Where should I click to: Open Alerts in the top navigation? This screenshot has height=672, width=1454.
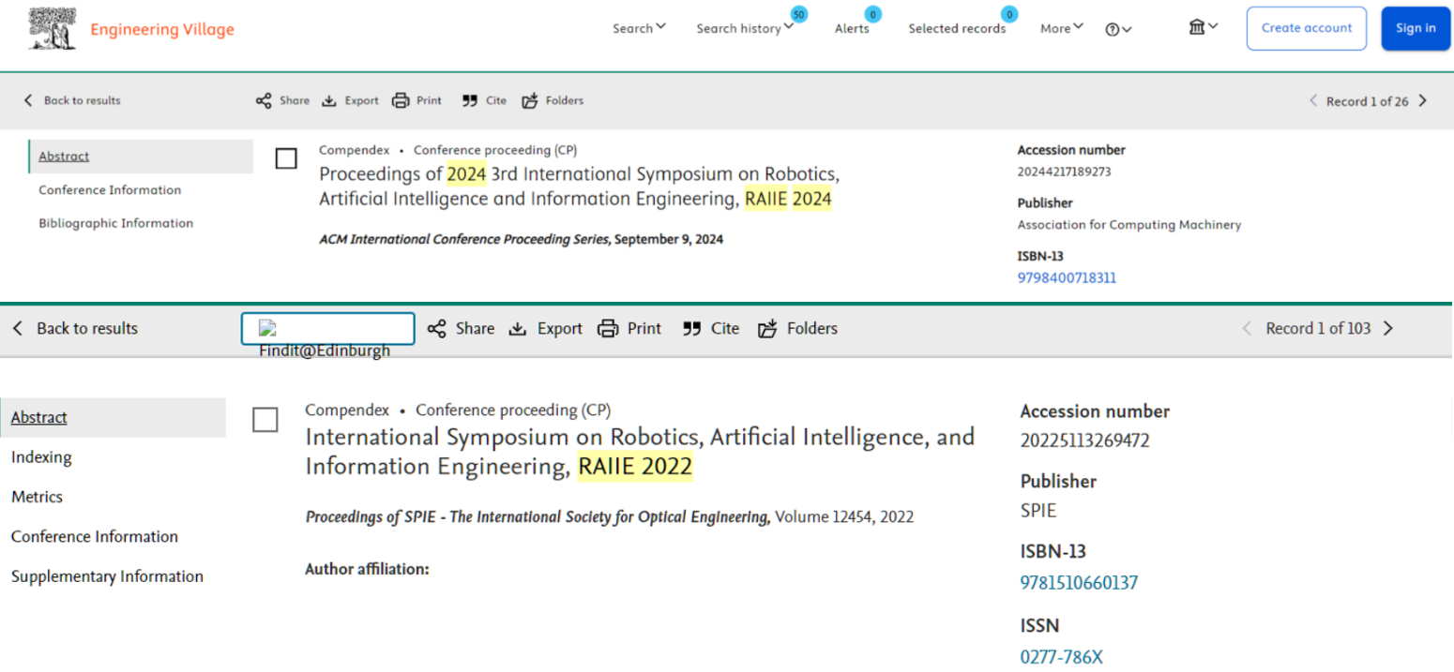[x=852, y=28]
